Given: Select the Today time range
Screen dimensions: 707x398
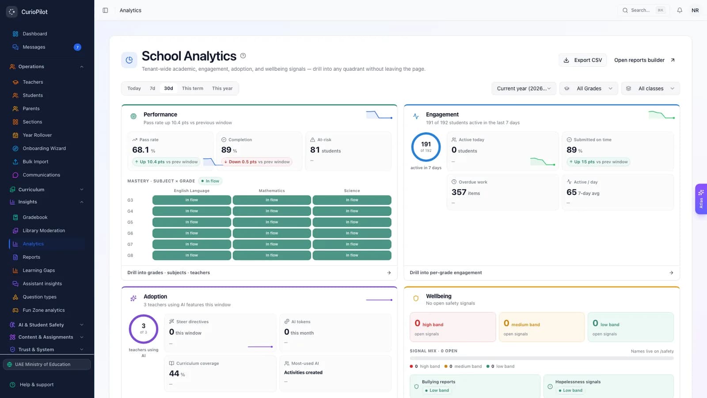Looking at the screenshot, I should tap(134, 88).
